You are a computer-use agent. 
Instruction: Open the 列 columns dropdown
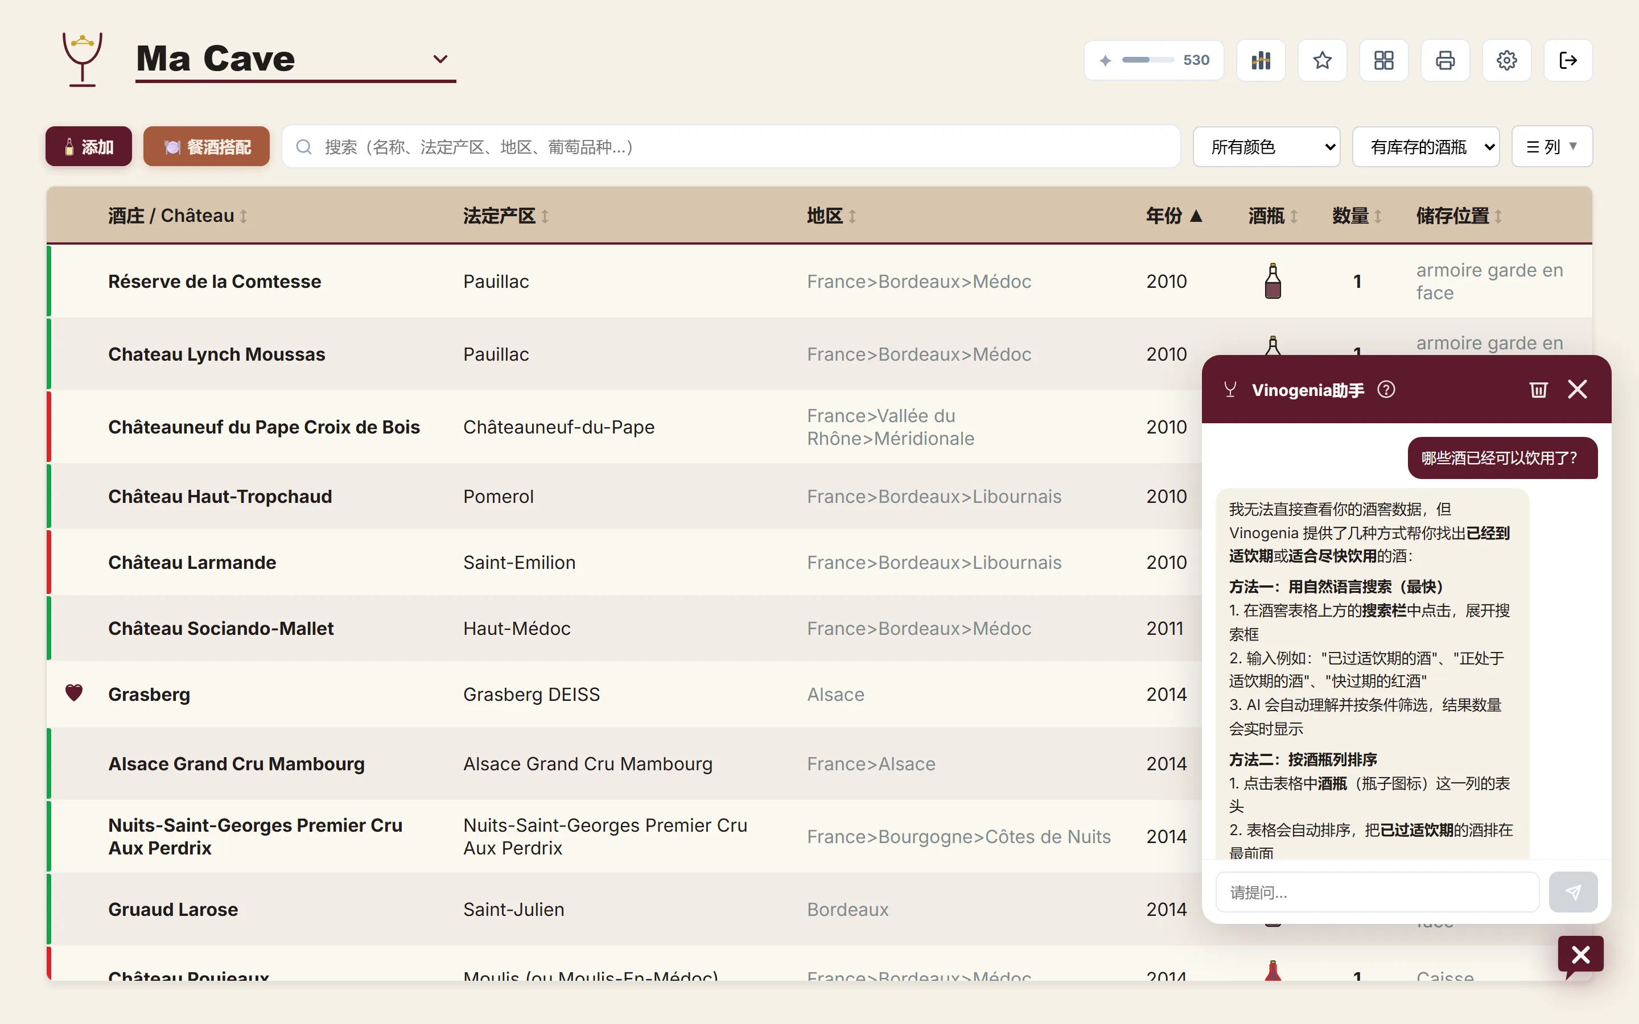(x=1551, y=147)
